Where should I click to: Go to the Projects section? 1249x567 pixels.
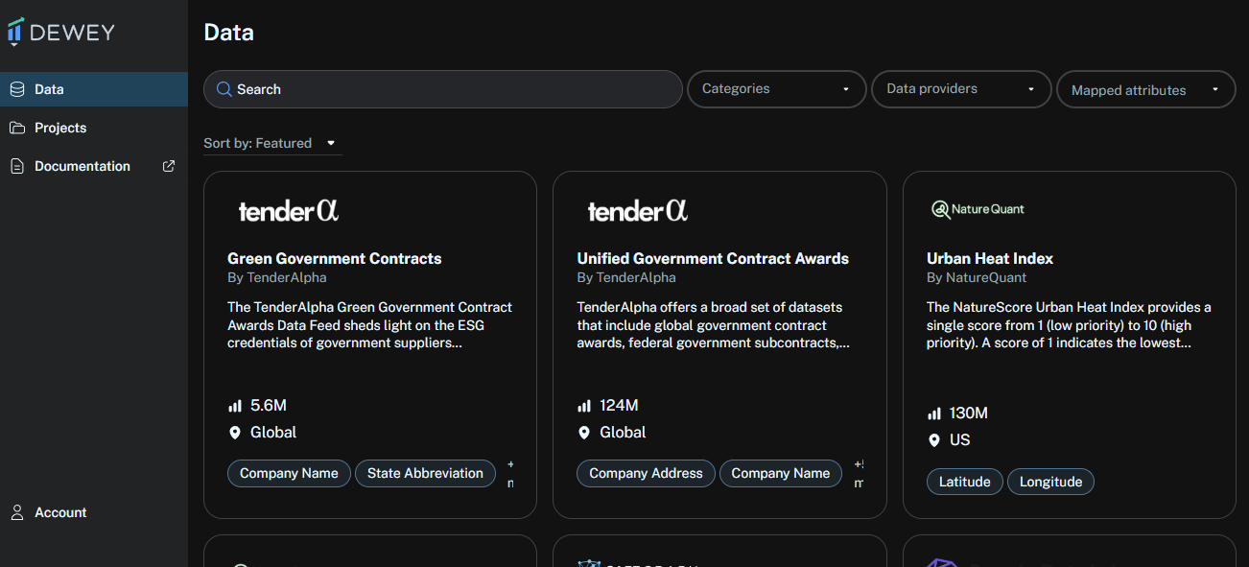(60, 128)
